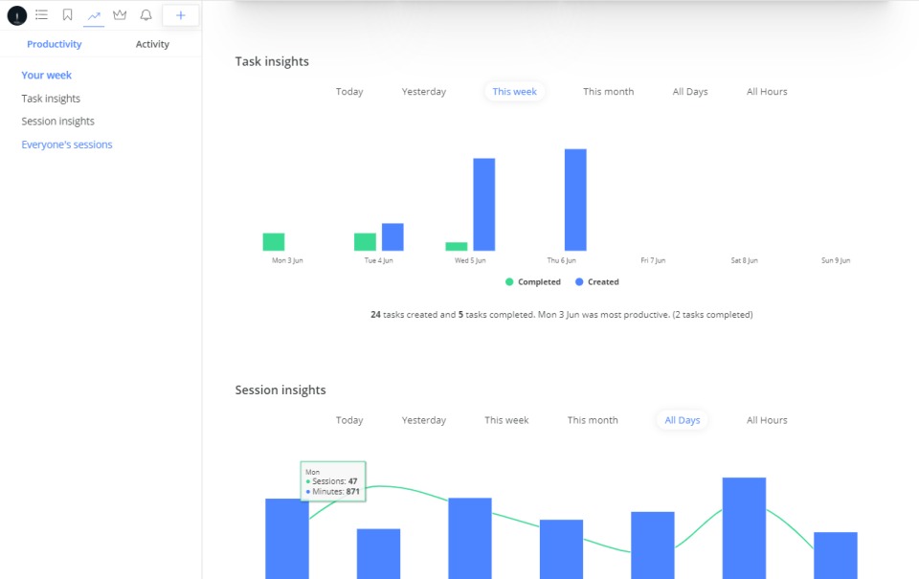Click the Wed 5 Jun axis label
Screen dimensions: 919x579
470,260
